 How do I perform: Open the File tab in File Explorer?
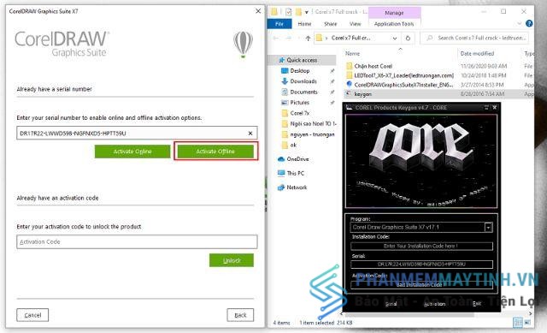click(279, 24)
